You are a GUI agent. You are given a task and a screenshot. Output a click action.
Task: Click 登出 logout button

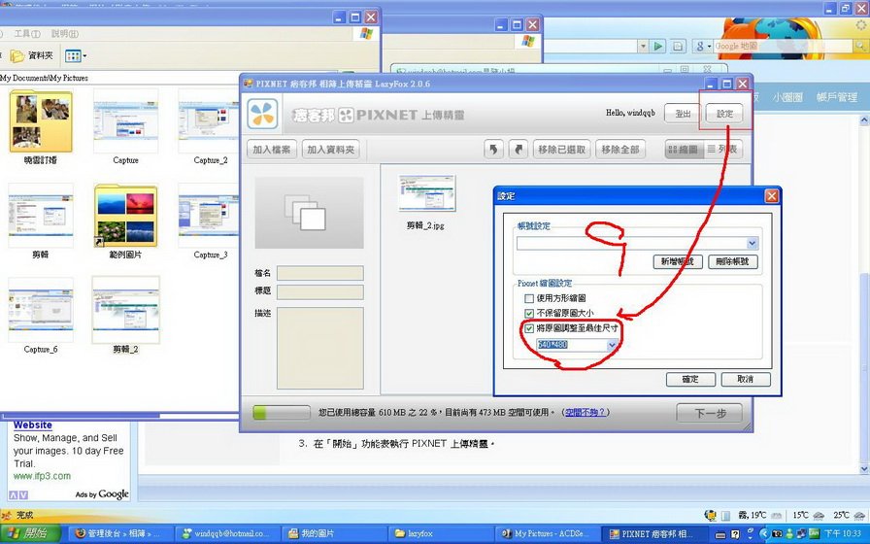tap(683, 114)
